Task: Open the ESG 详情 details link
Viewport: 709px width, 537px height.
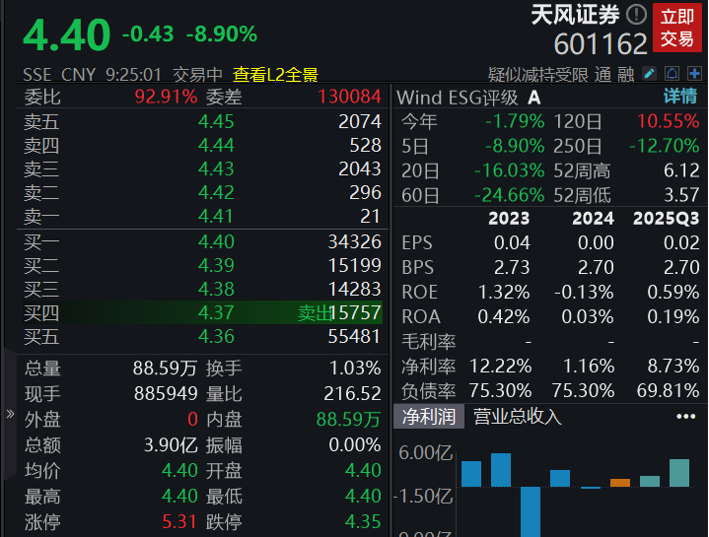Action: [679, 97]
